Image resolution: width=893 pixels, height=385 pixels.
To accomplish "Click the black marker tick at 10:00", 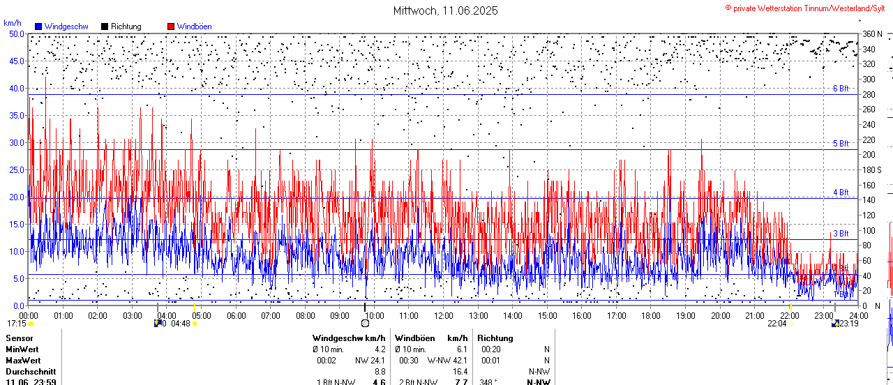I will tap(364, 307).
